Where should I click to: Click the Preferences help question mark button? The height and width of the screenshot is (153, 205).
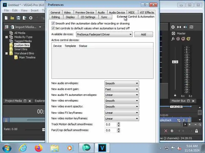[x=145, y=5]
